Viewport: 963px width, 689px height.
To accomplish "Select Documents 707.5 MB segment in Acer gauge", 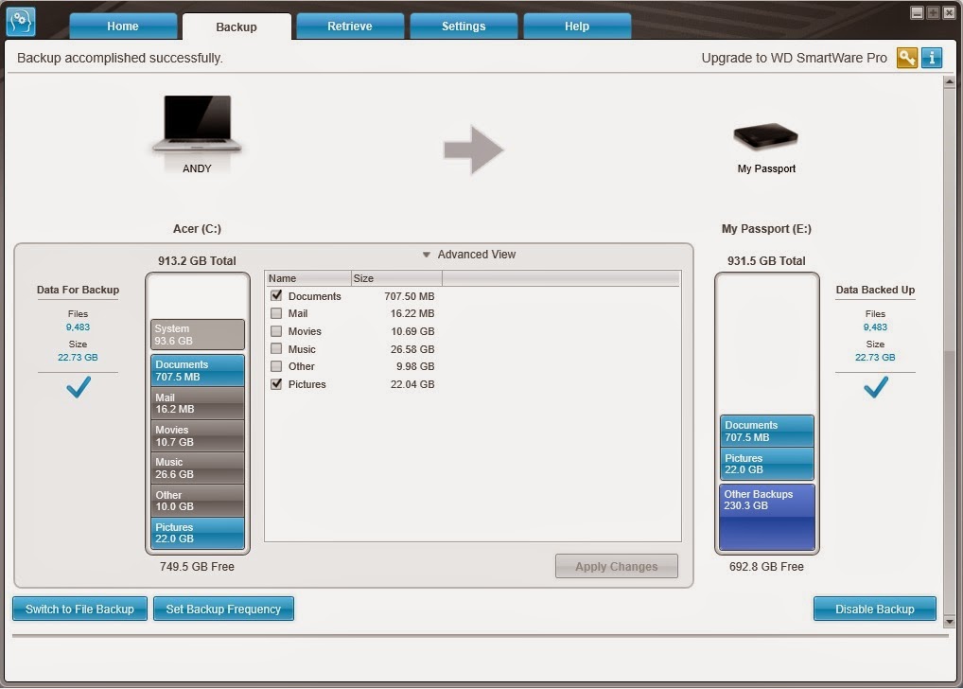I will 197,370.
